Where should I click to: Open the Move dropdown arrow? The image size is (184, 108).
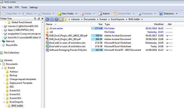(35, 13)
